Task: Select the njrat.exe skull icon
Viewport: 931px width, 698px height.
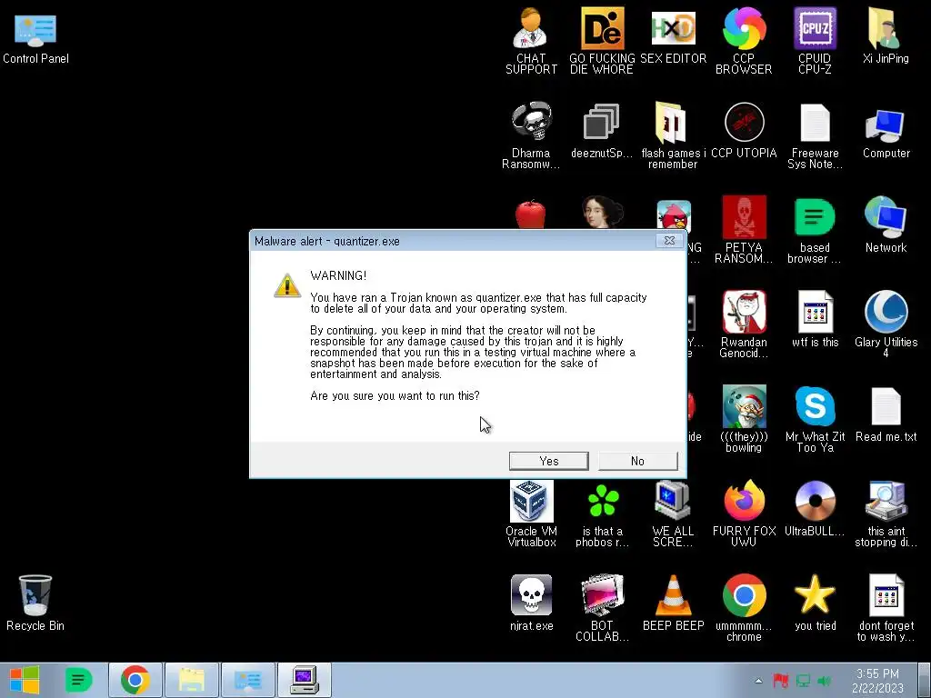Action: click(x=531, y=603)
